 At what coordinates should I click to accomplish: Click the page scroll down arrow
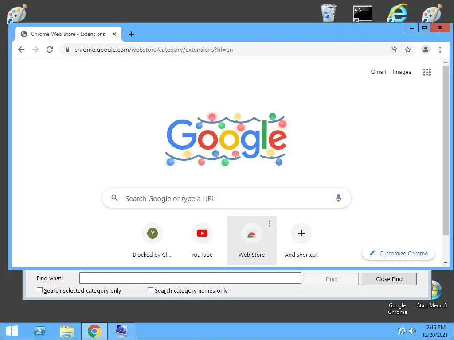[446, 263]
